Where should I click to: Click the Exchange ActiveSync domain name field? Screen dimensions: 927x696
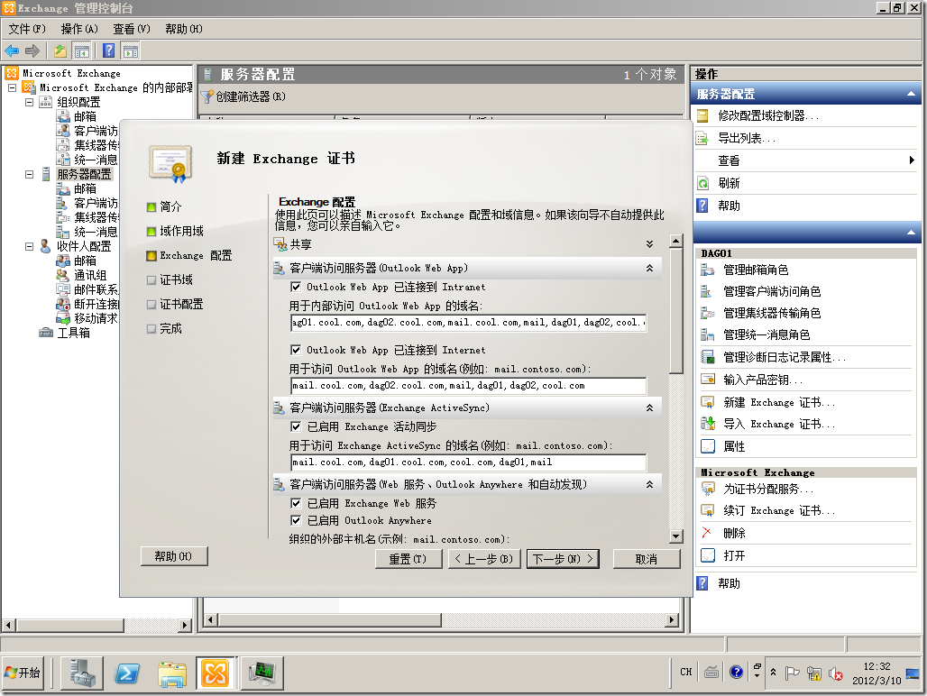[467, 462]
